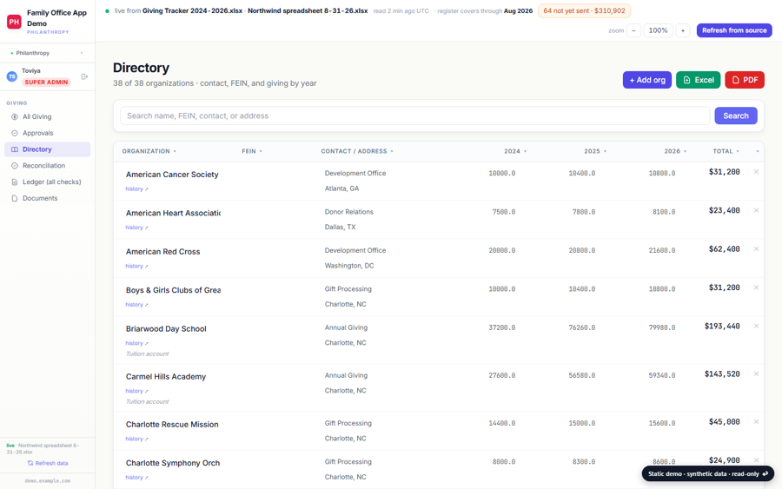The width and height of the screenshot is (782, 489).
Task: Export directory with the PDF button
Action: tap(744, 80)
